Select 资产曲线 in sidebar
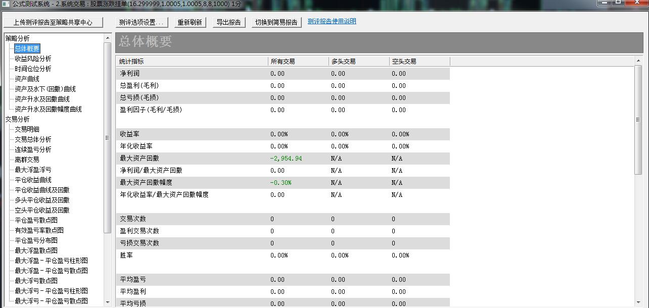 (x=27, y=79)
